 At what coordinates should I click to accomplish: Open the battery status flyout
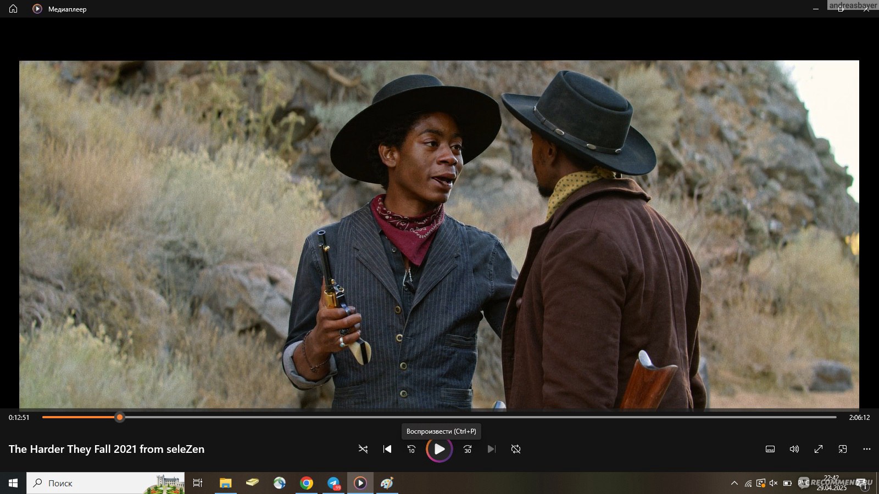[787, 483]
